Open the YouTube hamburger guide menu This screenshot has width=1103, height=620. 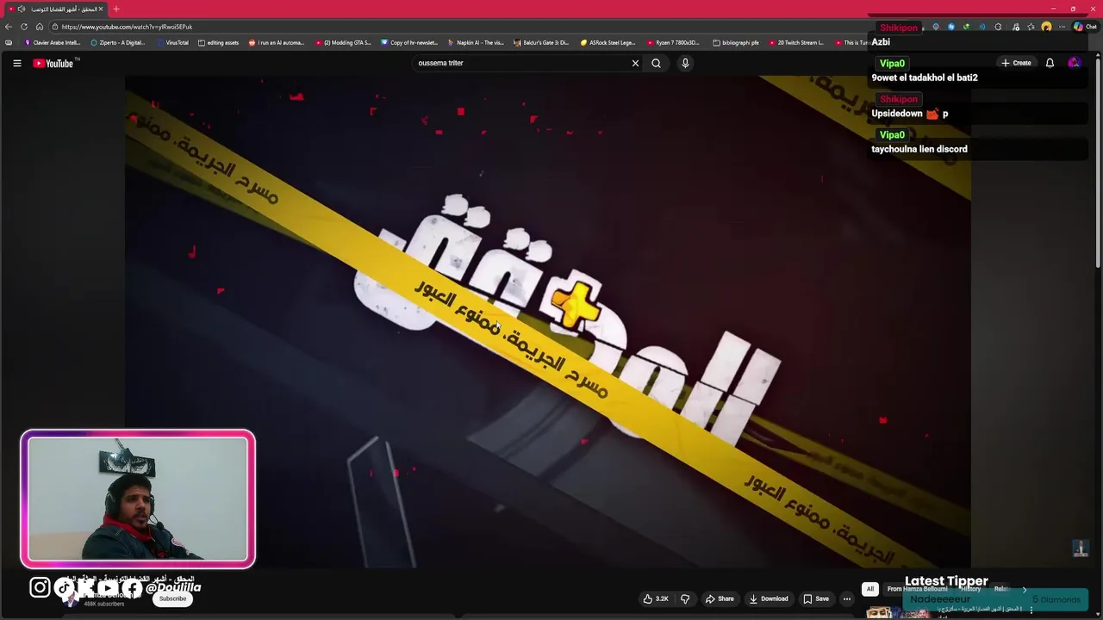(x=16, y=63)
